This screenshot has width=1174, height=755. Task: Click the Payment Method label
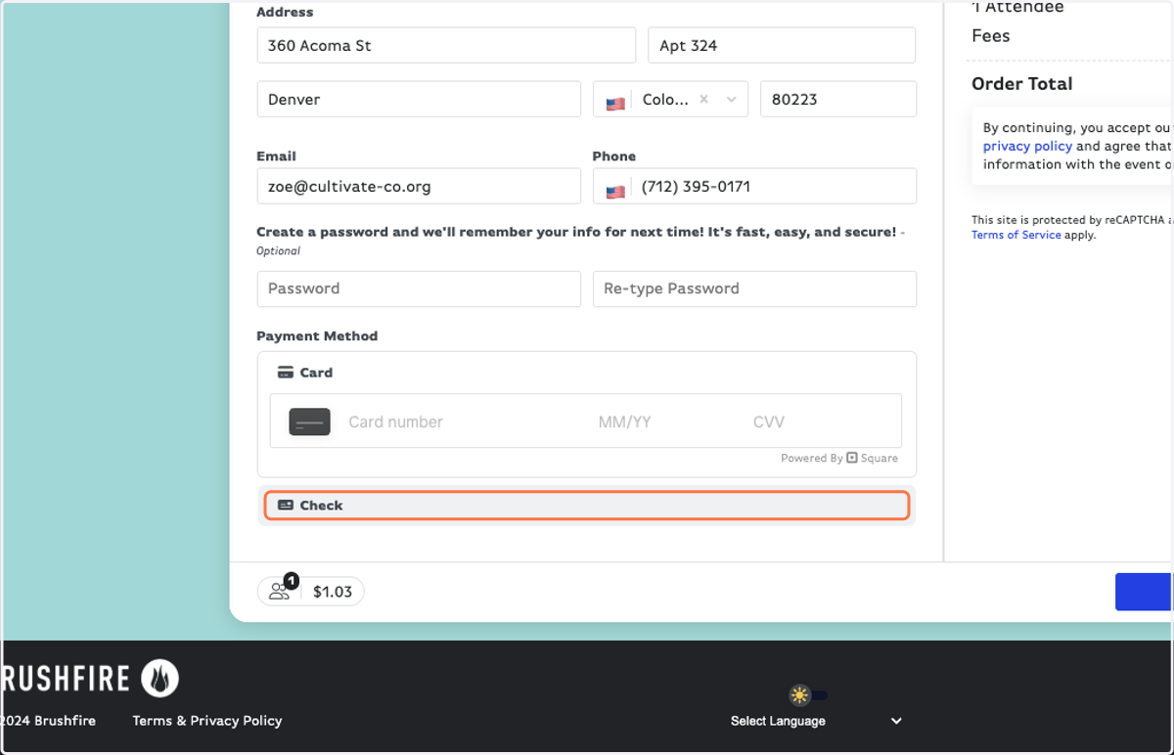coord(317,335)
